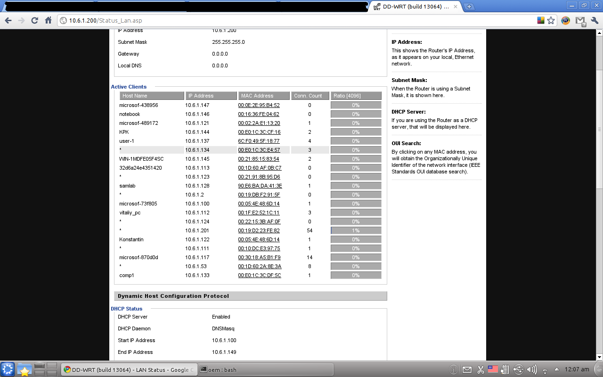The image size is (603, 377).
Task: Bookmark this page with the star icon
Action: tap(551, 21)
